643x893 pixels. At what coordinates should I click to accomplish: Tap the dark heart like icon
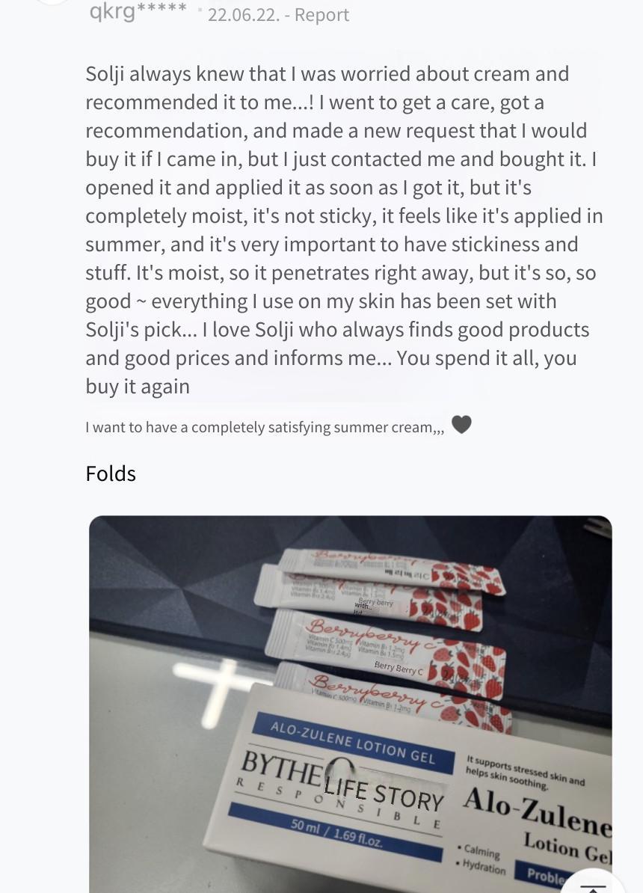(461, 424)
